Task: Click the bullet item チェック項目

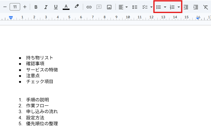Action: pyautogui.click(x=40, y=82)
